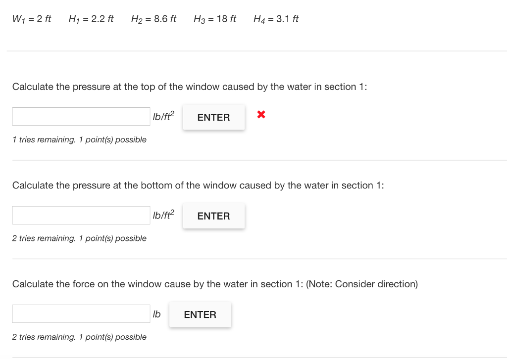
Task: Click ENTER for the top-of-window pressure question
Action: [213, 117]
